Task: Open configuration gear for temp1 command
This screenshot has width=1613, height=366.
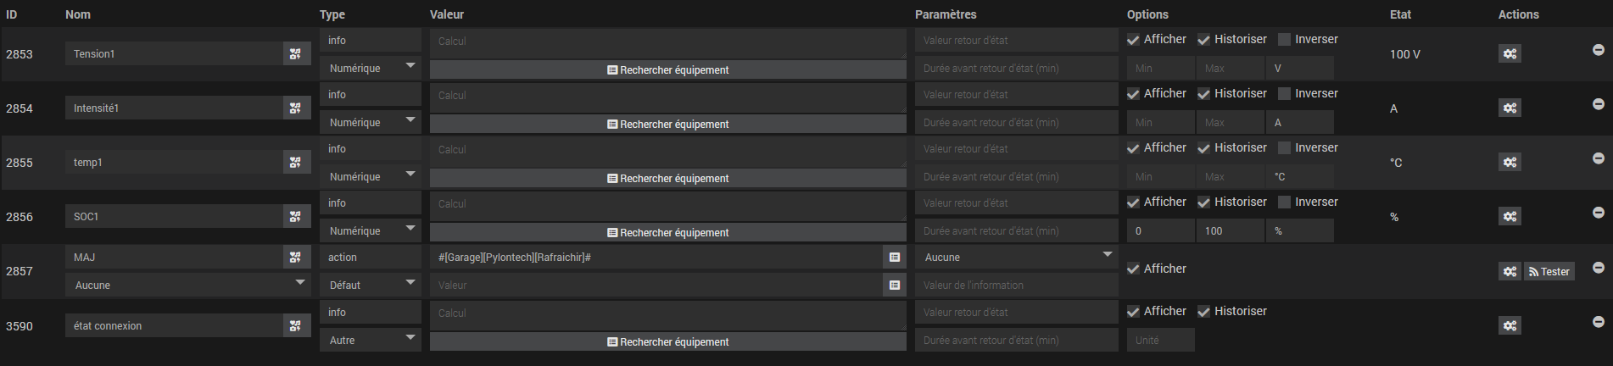Action: [x=1510, y=163]
